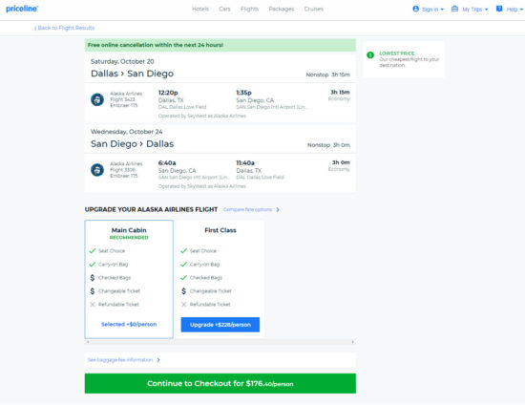Open See baggage fee information link
The image size is (525, 405).
120,360
